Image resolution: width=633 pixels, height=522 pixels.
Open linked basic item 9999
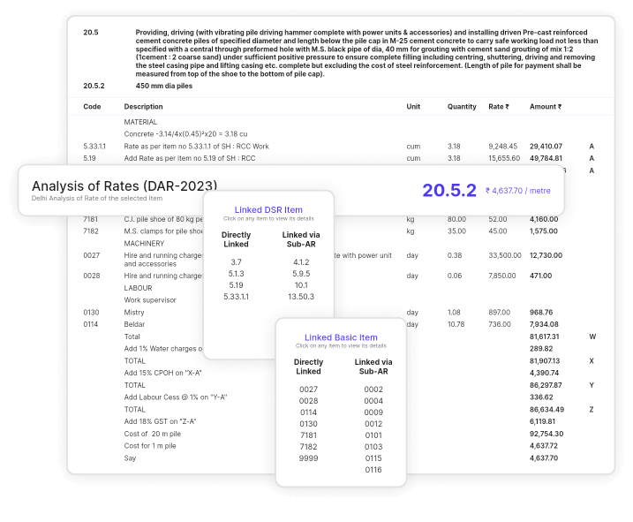point(308,458)
